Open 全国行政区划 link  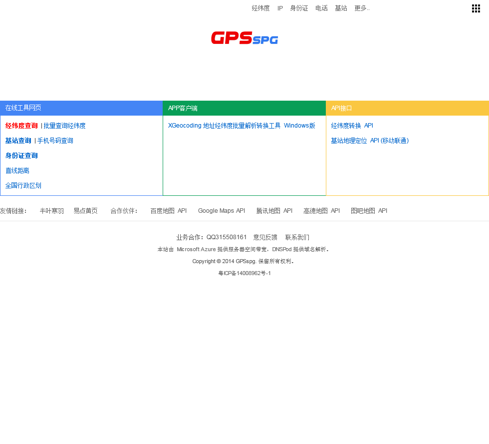(x=23, y=185)
